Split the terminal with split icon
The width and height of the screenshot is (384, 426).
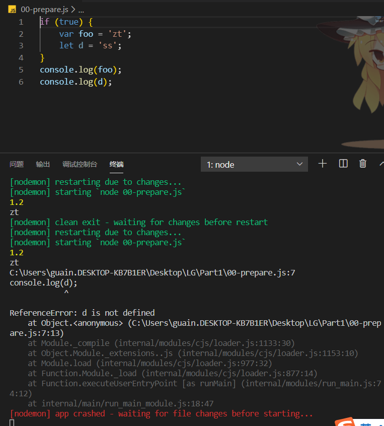(x=343, y=164)
